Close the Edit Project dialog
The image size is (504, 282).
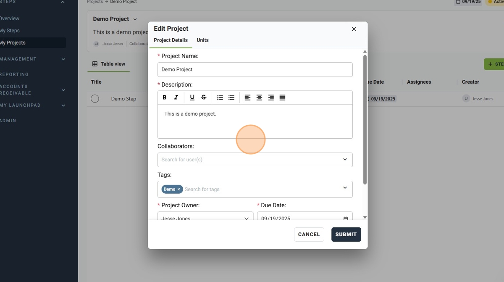click(x=354, y=29)
